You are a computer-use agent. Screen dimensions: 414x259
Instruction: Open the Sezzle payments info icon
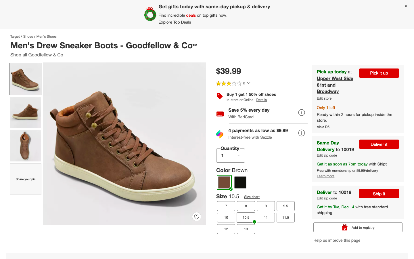pos(301,133)
